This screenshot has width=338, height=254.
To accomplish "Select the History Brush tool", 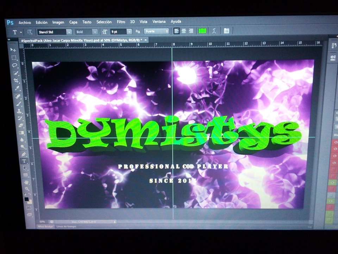I will [20, 119].
